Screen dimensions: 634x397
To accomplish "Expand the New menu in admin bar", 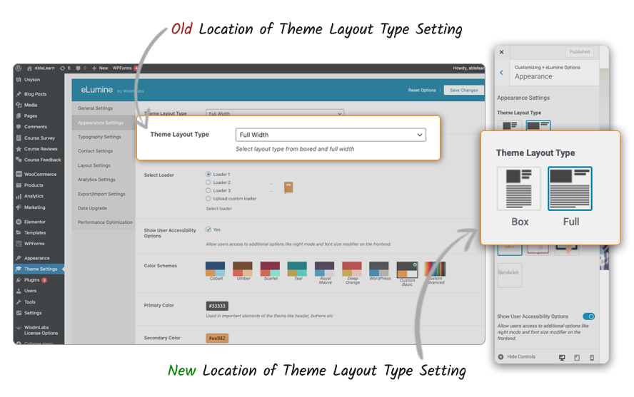I will click(100, 68).
